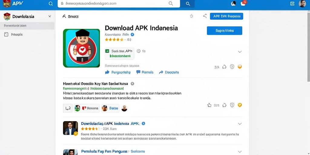Click the verified badge after Downloladiag title
This screenshot has width=310, height=155.
tap(143, 124)
